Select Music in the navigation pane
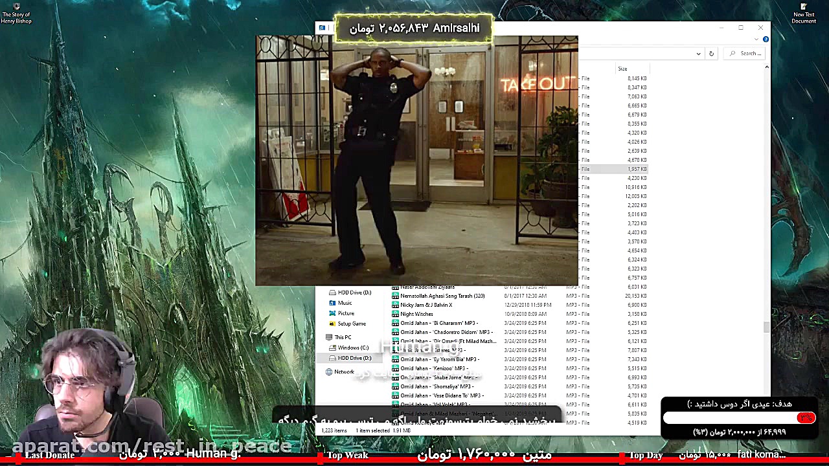Screen dimensions: 829x466 [345, 303]
